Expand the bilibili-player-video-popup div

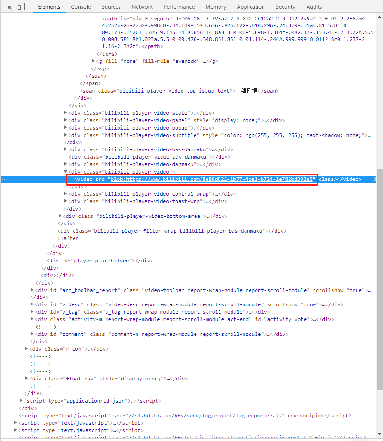pos(66,127)
